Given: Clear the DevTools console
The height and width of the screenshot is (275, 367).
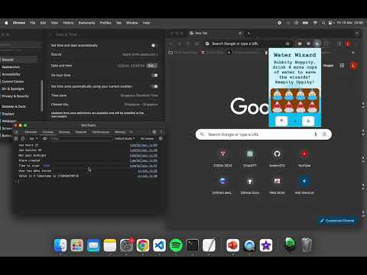Looking at the screenshot, I should pos(23,138).
